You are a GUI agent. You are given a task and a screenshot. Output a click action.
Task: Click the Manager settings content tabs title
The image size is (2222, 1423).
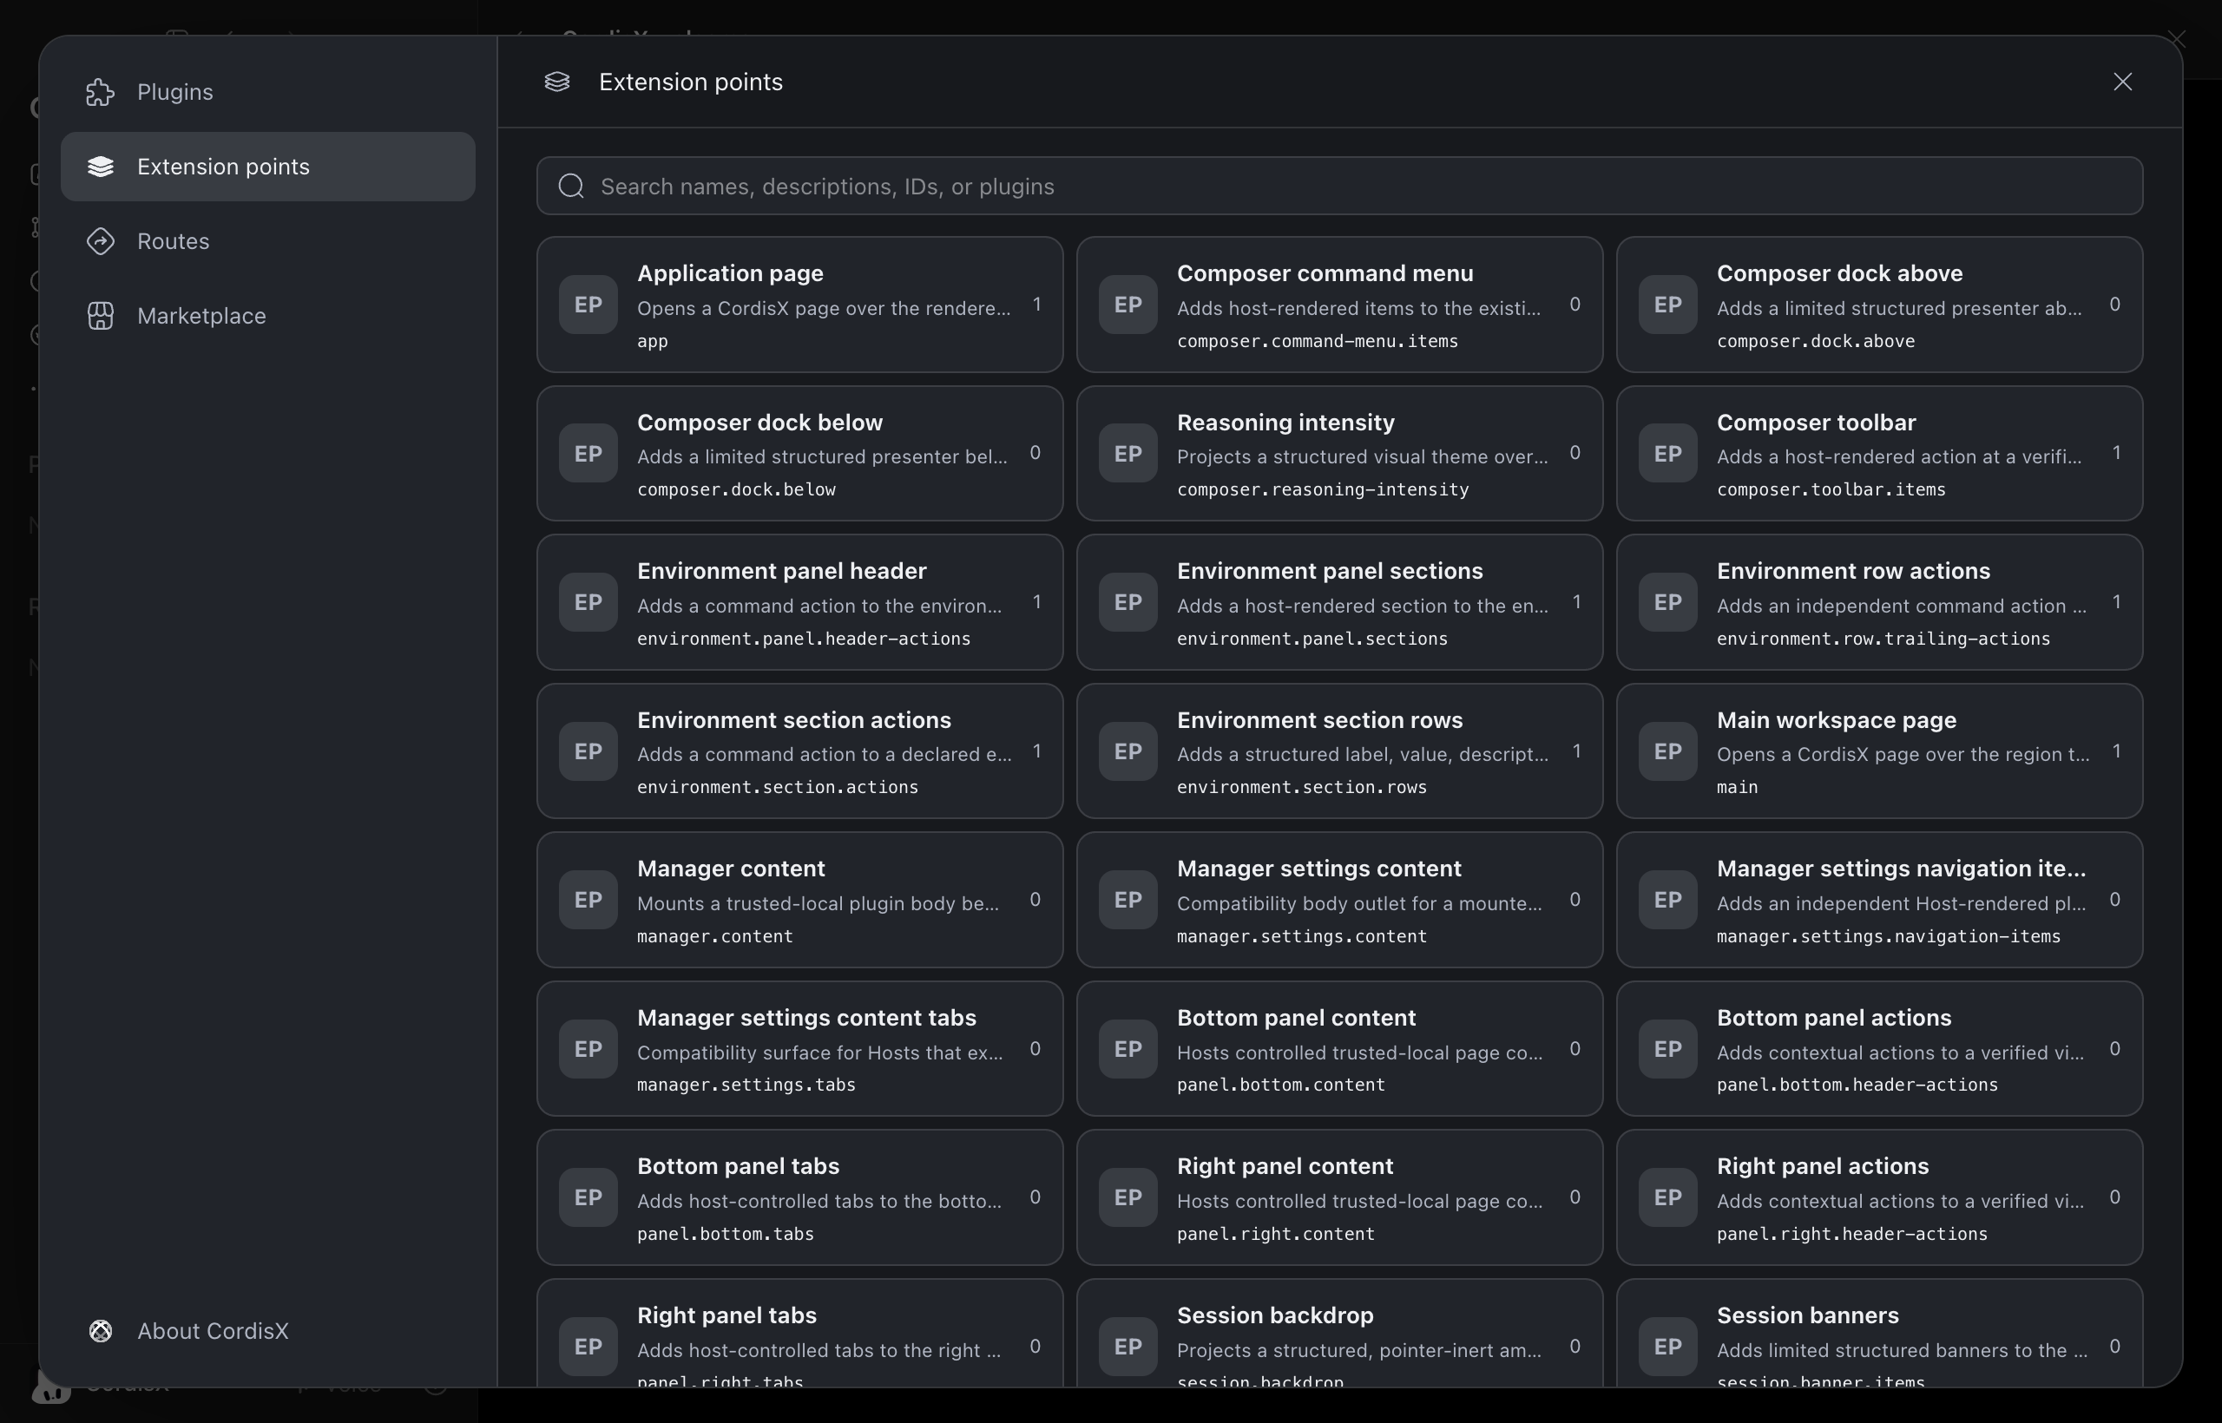click(806, 1017)
